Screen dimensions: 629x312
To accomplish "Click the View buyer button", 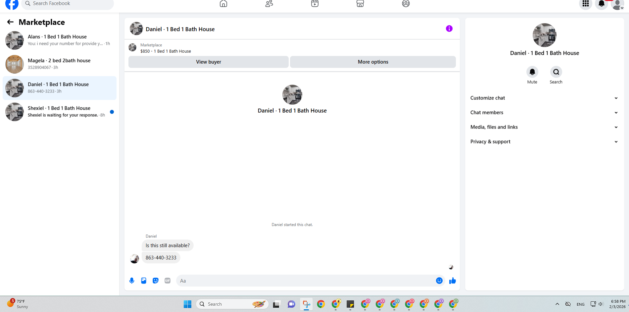I will coord(208,62).
